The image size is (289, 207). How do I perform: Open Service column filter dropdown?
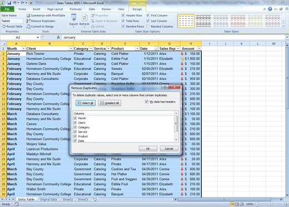coord(108,48)
